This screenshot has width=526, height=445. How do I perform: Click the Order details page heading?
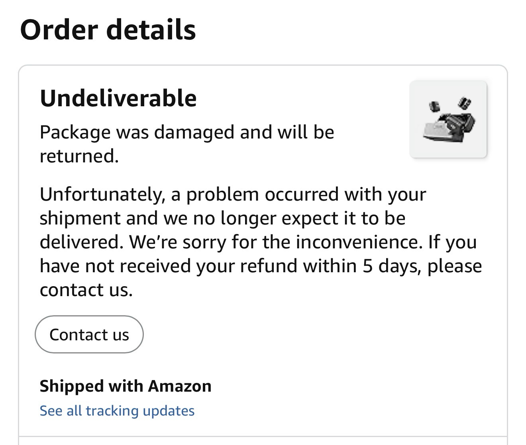(x=108, y=30)
